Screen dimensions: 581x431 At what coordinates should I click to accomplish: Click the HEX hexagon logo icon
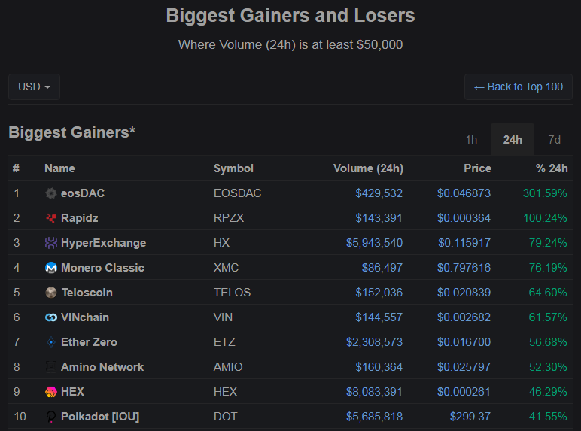[x=50, y=392]
